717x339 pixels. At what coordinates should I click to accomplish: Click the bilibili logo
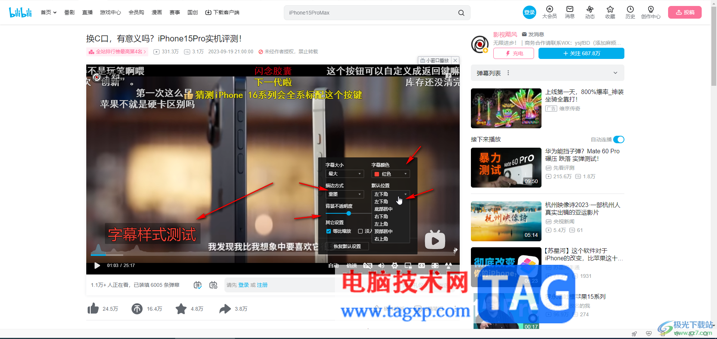coord(21,12)
